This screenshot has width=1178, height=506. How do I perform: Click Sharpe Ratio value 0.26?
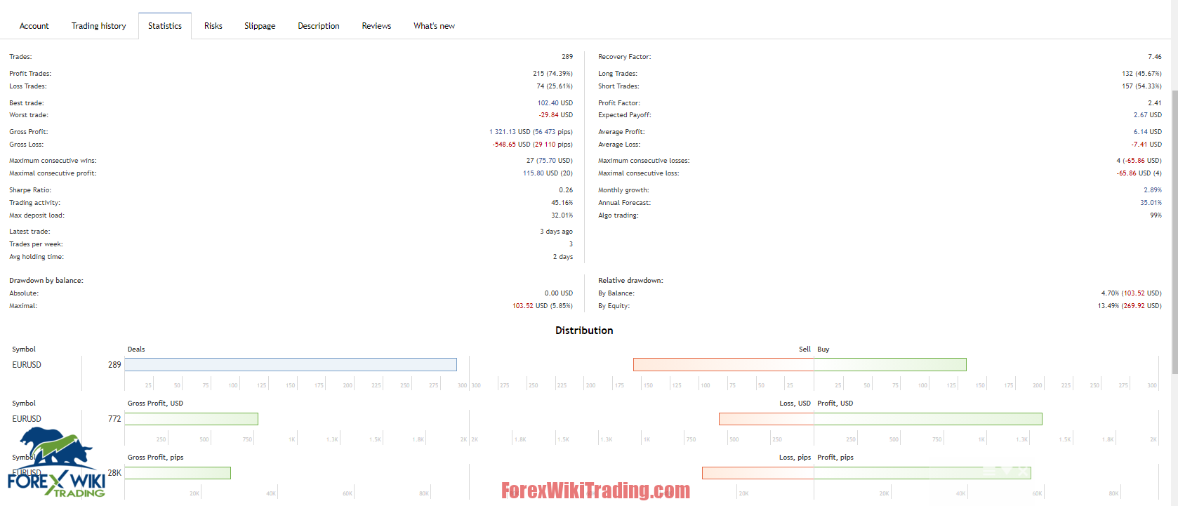566,190
